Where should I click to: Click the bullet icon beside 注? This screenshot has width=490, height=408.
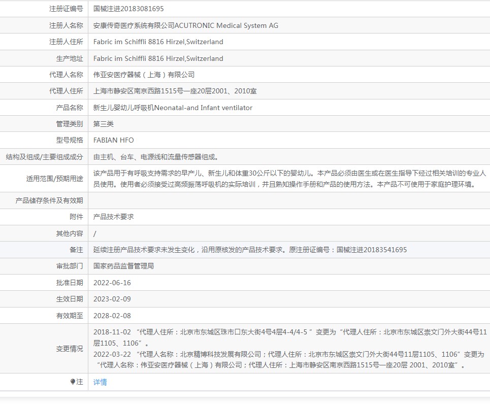tap(73, 382)
